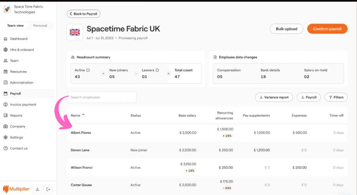Image resolution: width=357 pixels, height=195 pixels.
Task: Click the Headcount summary people icon
Action: point(73,57)
